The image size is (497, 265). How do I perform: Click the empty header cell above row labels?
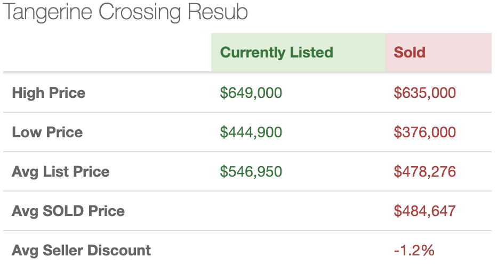[107, 53]
